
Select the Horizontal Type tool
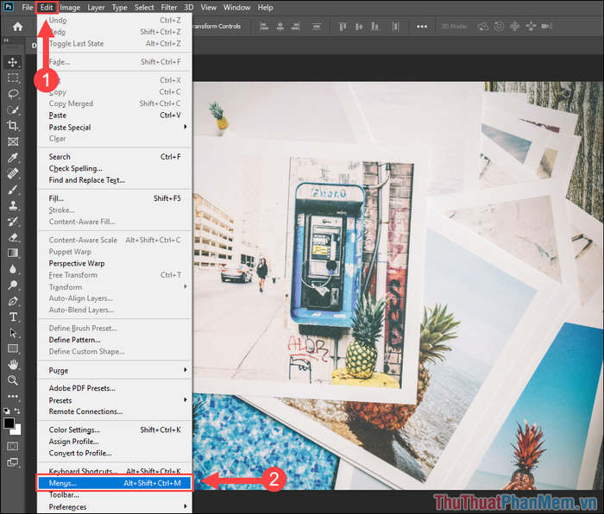coord(13,317)
